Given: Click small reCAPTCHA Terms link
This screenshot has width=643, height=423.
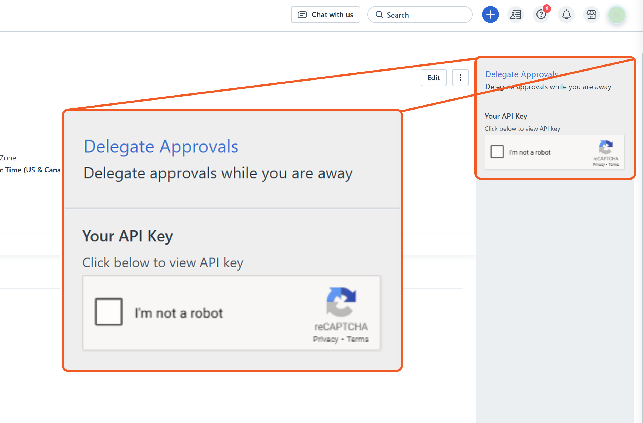Looking at the screenshot, I should [x=614, y=165].
